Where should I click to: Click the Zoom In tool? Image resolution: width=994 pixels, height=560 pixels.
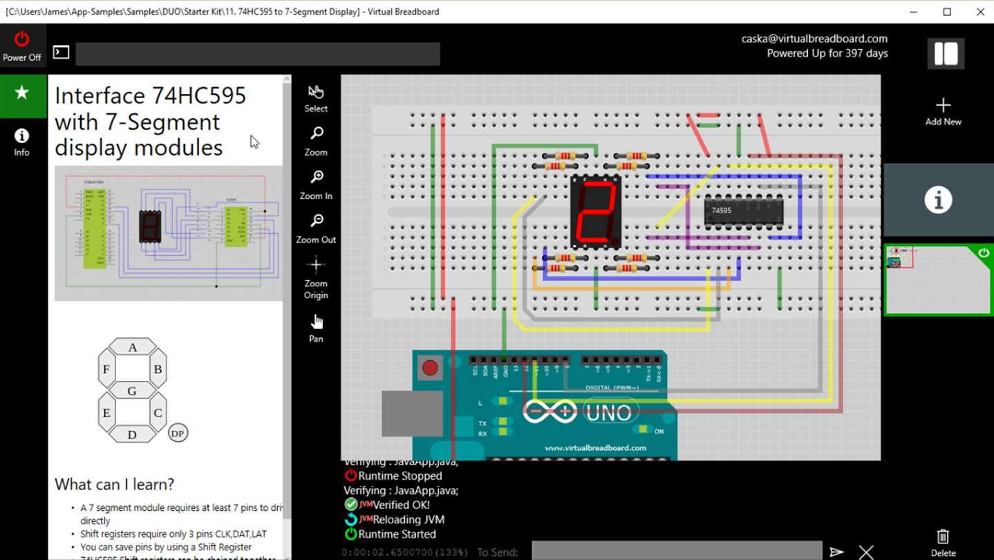[x=316, y=185]
